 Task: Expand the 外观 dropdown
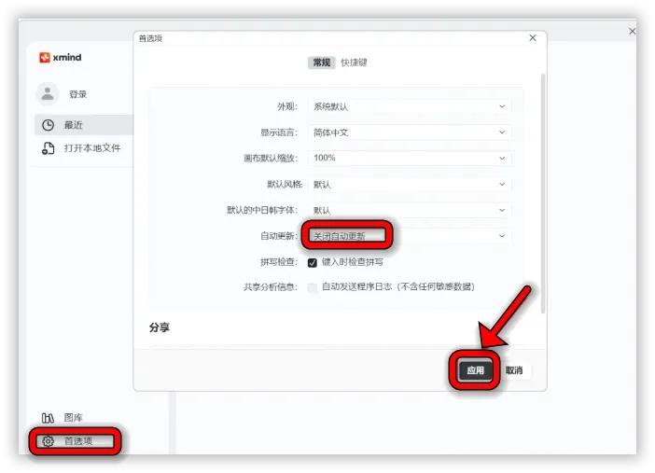(410, 107)
